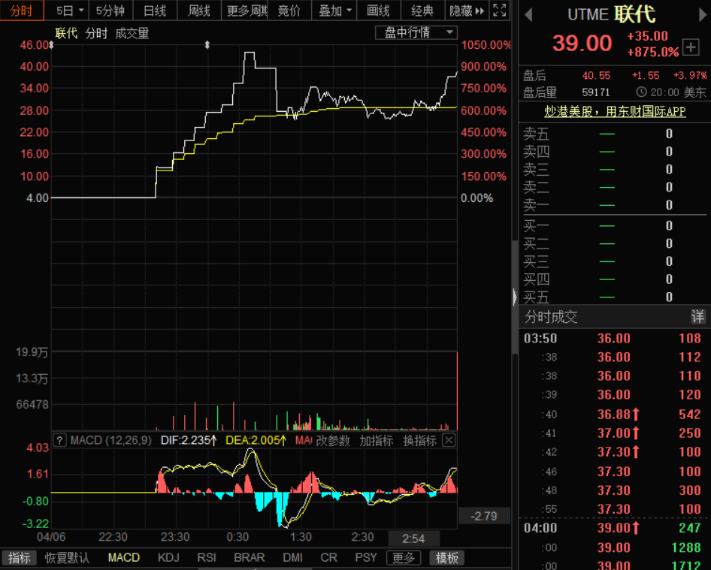This screenshot has width=711, height=570.
Task: Select KDJ indicator tab
Action: coord(168,558)
